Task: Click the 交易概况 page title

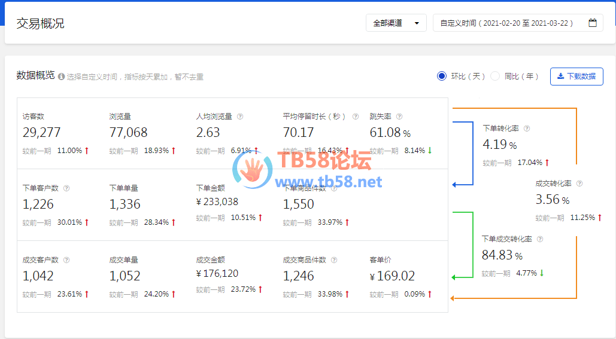Action: [40, 24]
